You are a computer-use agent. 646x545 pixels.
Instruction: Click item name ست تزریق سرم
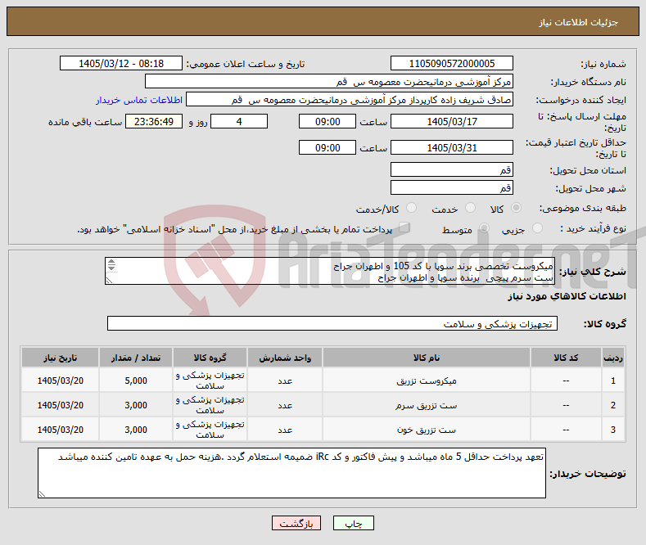427,406
